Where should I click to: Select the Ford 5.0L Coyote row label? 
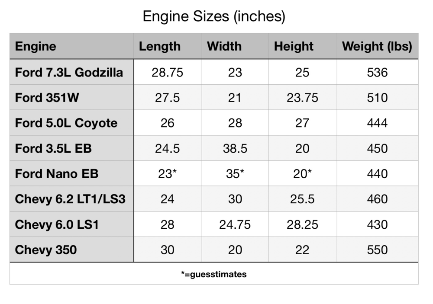pyautogui.click(x=66, y=123)
